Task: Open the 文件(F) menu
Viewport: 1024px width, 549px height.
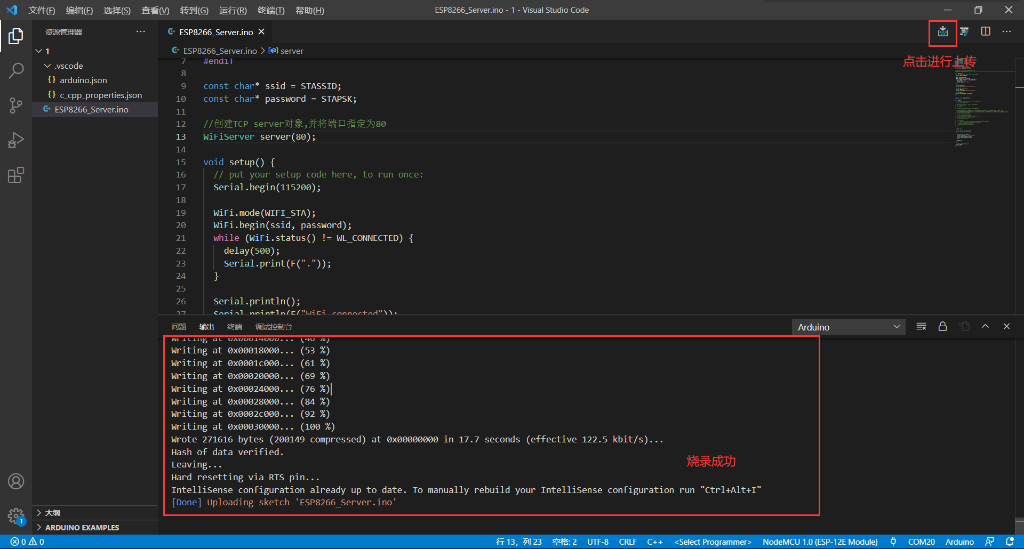Action: tap(42, 11)
